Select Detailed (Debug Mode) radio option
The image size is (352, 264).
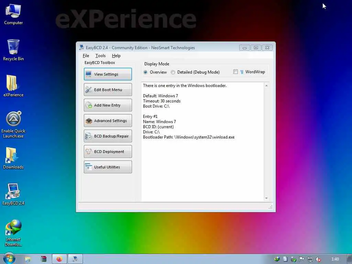pyautogui.click(x=195, y=72)
